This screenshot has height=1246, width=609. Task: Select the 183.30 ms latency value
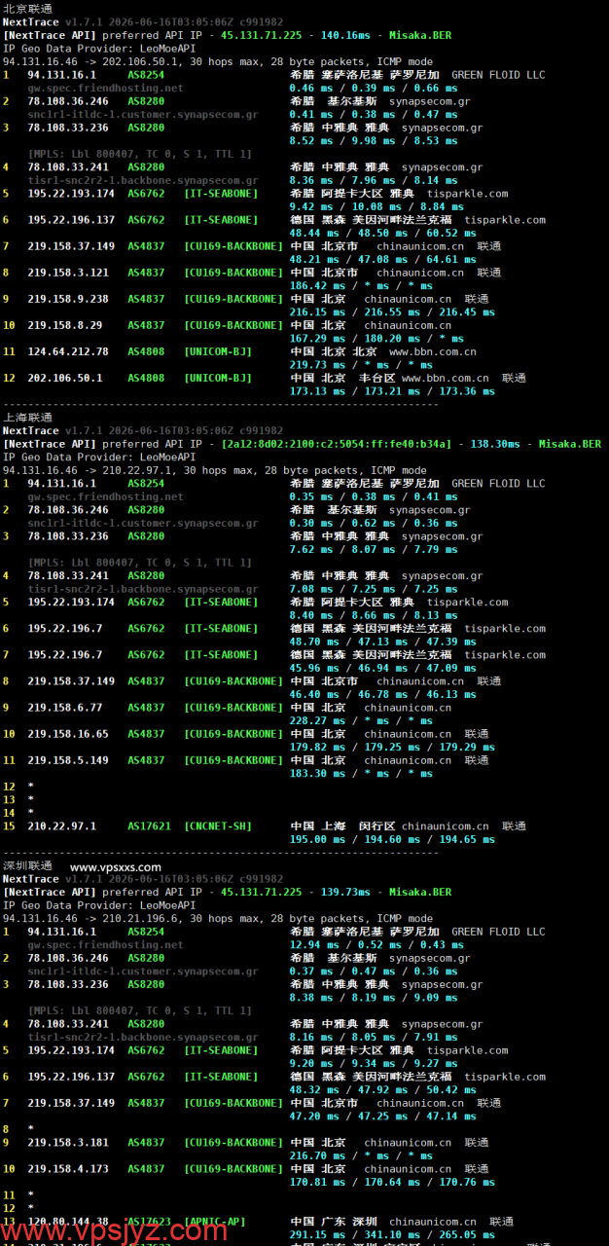pos(317,774)
